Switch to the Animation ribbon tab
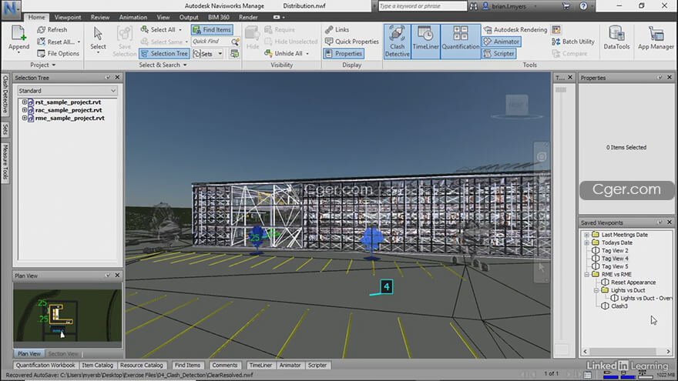Screen dimensions: 678x381 pyautogui.click(x=133, y=17)
